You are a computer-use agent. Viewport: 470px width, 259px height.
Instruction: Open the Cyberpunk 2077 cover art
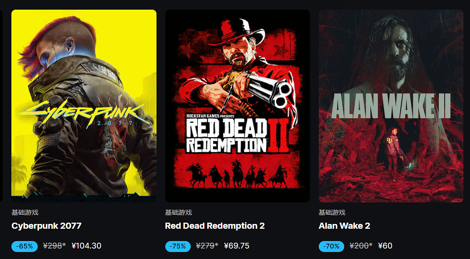[84, 106]
